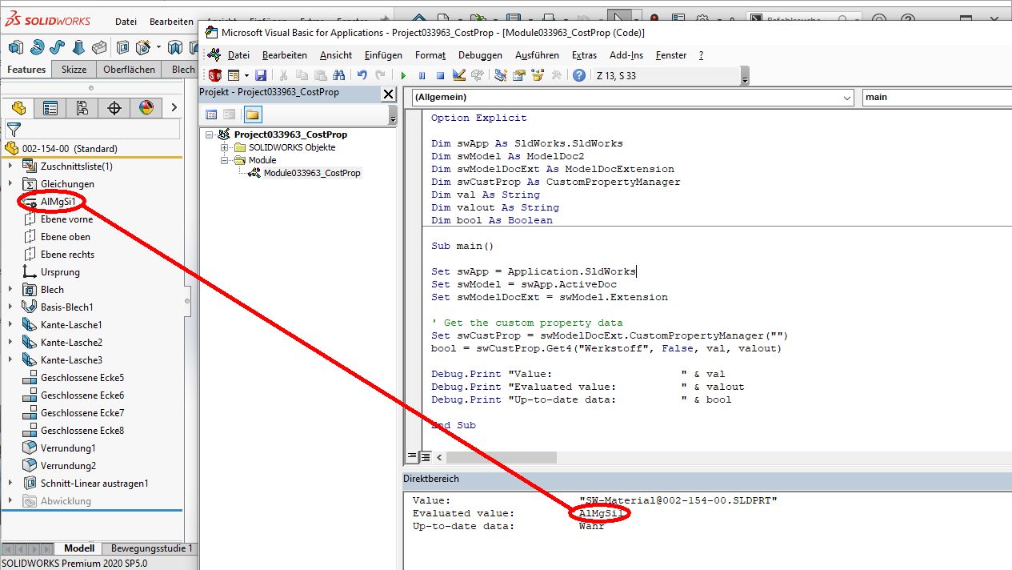Toggle Folders view in Project panel
1012x570 pixels.
point(253,114)
